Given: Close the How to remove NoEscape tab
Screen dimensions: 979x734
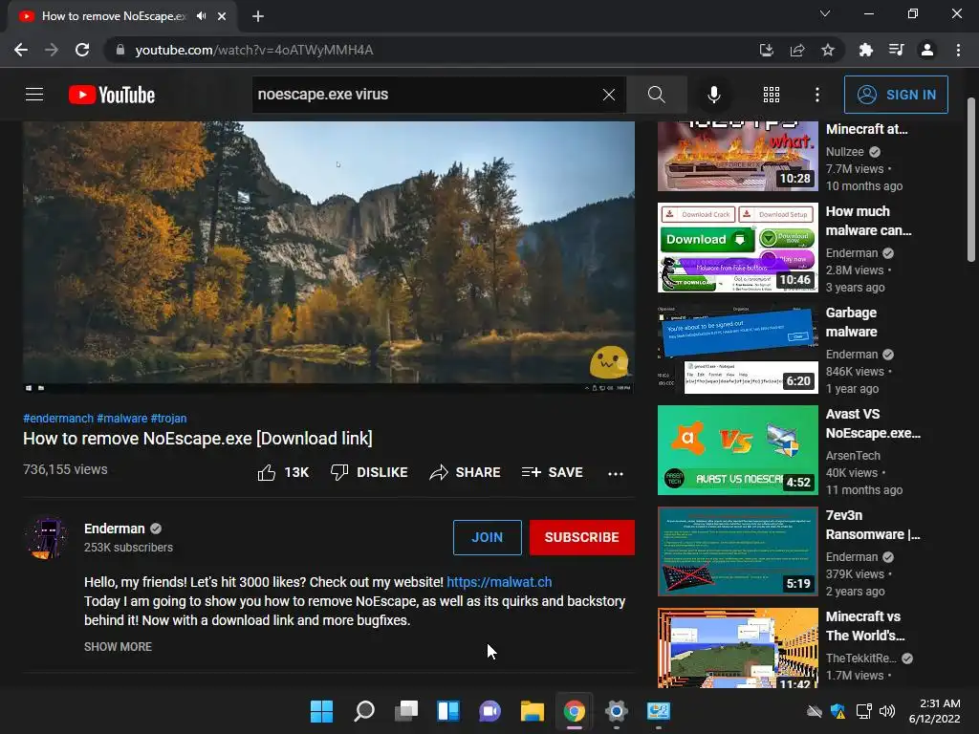Looking at the screenshot, I should (222, 16).
